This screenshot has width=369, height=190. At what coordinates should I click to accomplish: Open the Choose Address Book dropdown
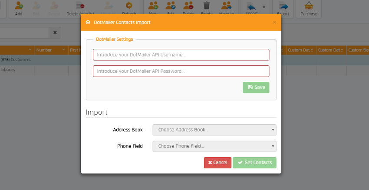click(x=214, y=130)
